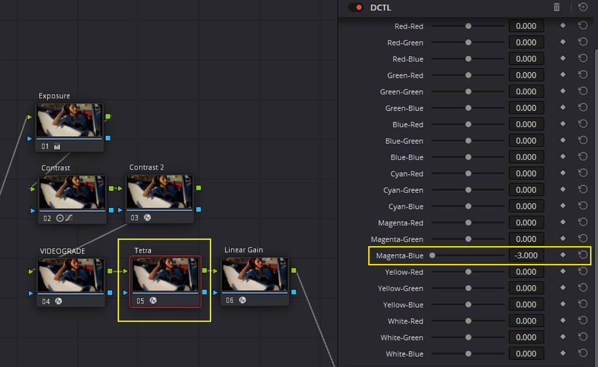Add a keyframe for Blue-Red

[x=563, y=124]
